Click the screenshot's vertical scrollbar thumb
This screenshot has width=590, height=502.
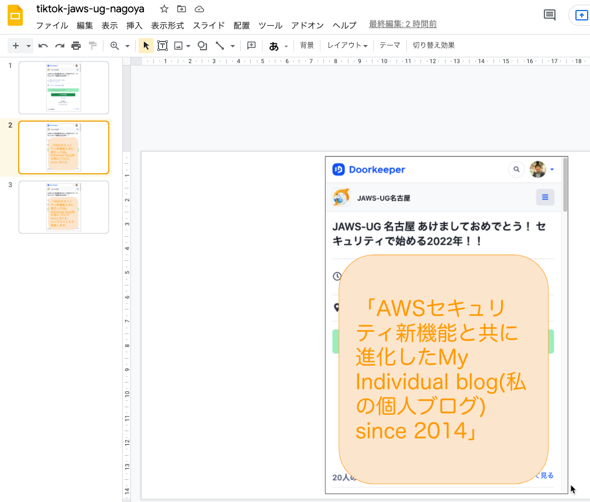(x=565, y=185)
